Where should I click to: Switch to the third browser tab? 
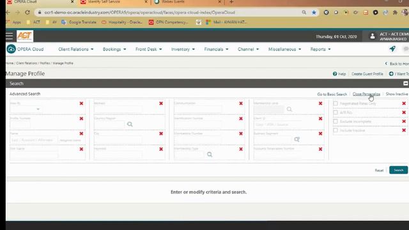coord(188,2)
